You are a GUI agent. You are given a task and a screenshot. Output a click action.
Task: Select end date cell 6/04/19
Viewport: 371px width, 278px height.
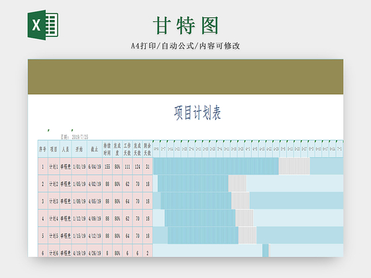coord(95,166)
